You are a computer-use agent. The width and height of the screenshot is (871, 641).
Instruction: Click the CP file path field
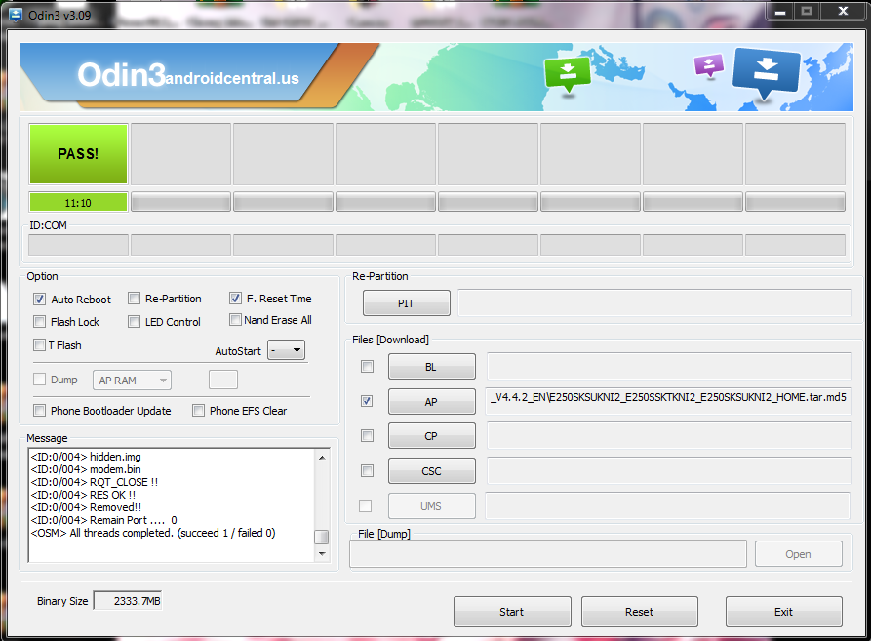coord(669,436)
